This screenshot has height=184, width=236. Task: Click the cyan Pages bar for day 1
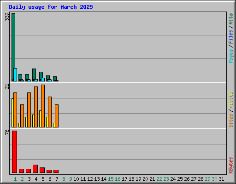pyautogui.click(x=15, y=75)
